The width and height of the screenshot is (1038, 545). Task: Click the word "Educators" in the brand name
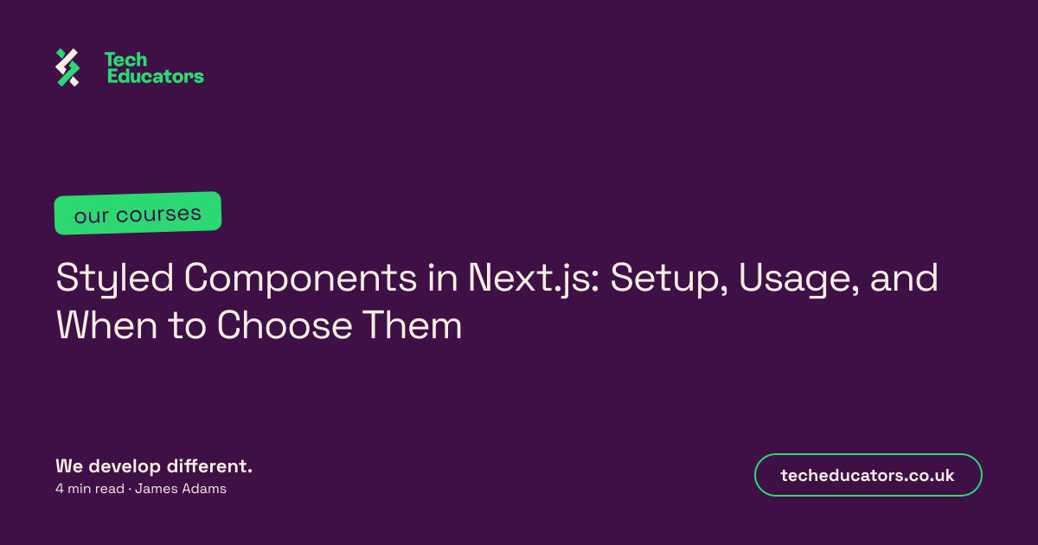coord(155,76)
